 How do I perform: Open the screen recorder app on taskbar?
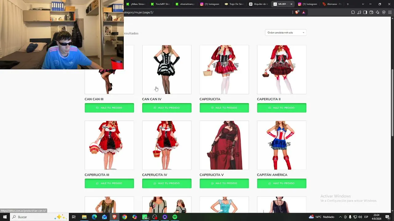tap(155, 217)
